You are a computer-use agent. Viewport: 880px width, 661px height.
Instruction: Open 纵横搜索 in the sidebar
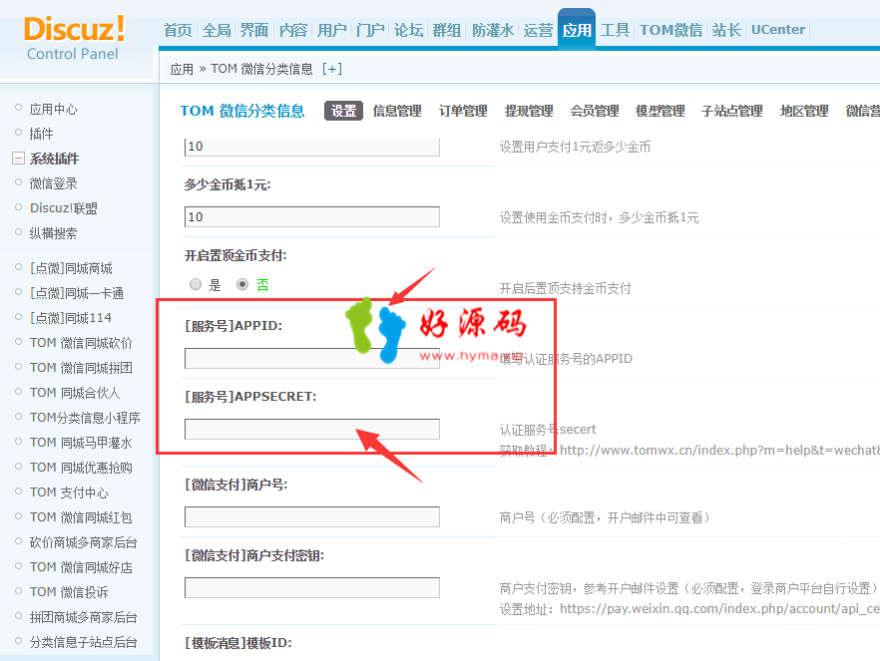pyautogui.click(x=53, y=233)
